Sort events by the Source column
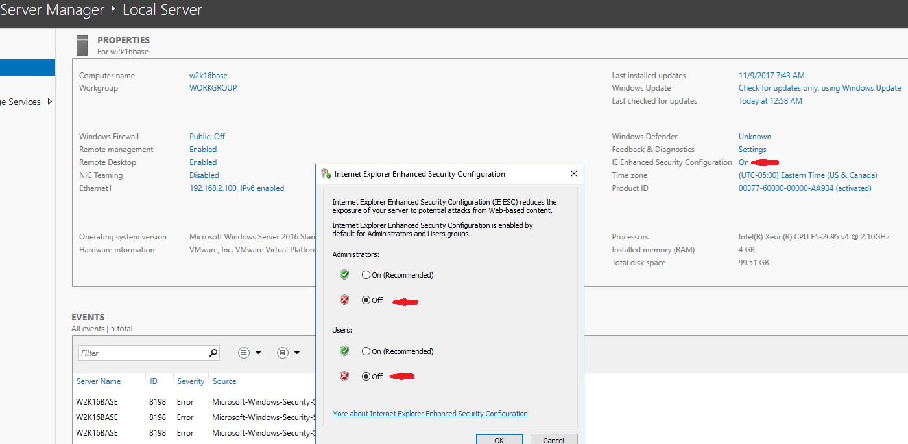 coord(224,381)
